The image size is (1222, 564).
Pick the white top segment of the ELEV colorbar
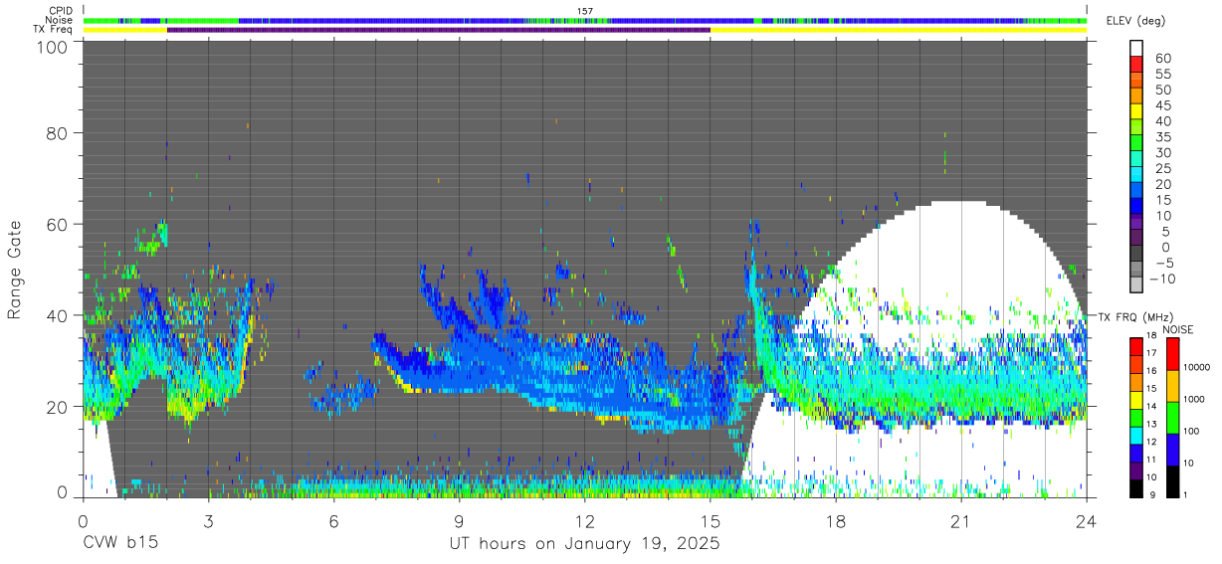tap(1137, 49)
